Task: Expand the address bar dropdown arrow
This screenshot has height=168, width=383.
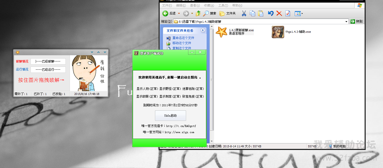Action: tap(346, 22)
